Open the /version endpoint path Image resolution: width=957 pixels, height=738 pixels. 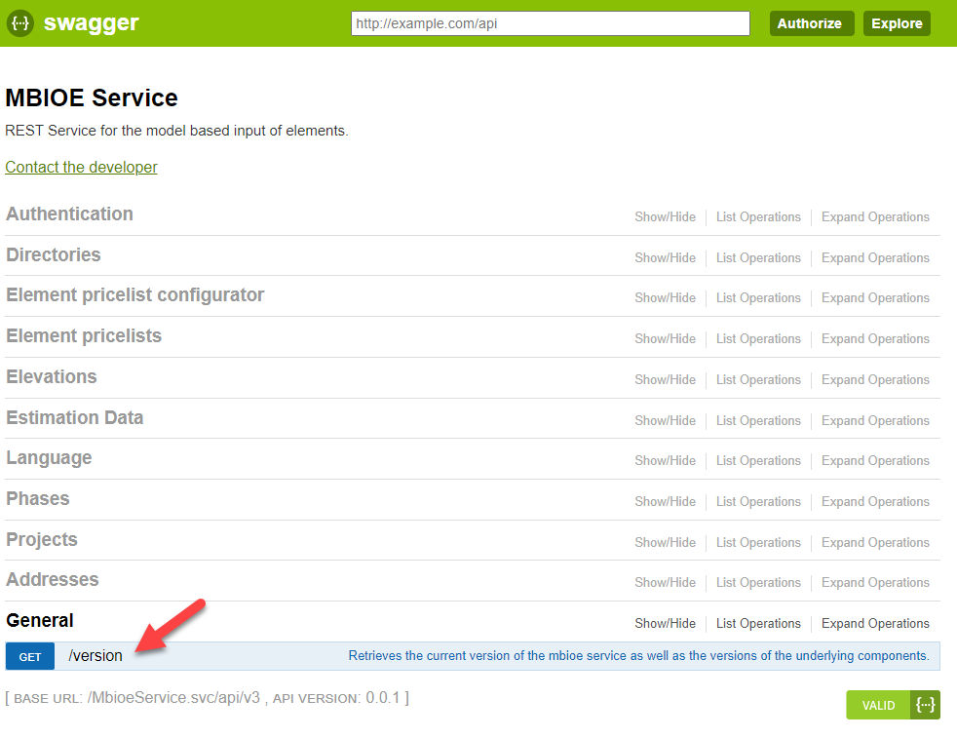pos(96,655)
